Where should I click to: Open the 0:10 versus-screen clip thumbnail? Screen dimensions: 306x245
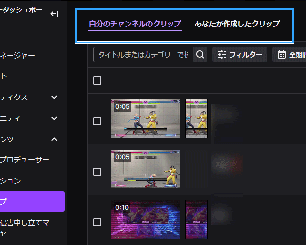(145, 220)
